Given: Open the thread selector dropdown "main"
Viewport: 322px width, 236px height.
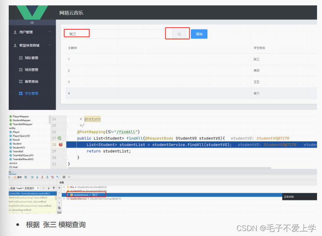Looking at the screenshot, I should (24, 188).
